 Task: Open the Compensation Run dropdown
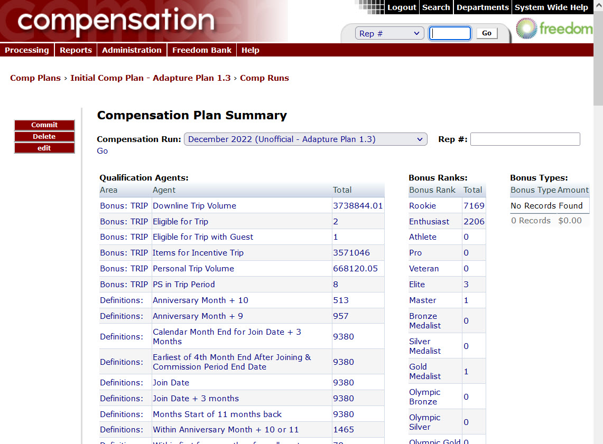tap(305, 139)
